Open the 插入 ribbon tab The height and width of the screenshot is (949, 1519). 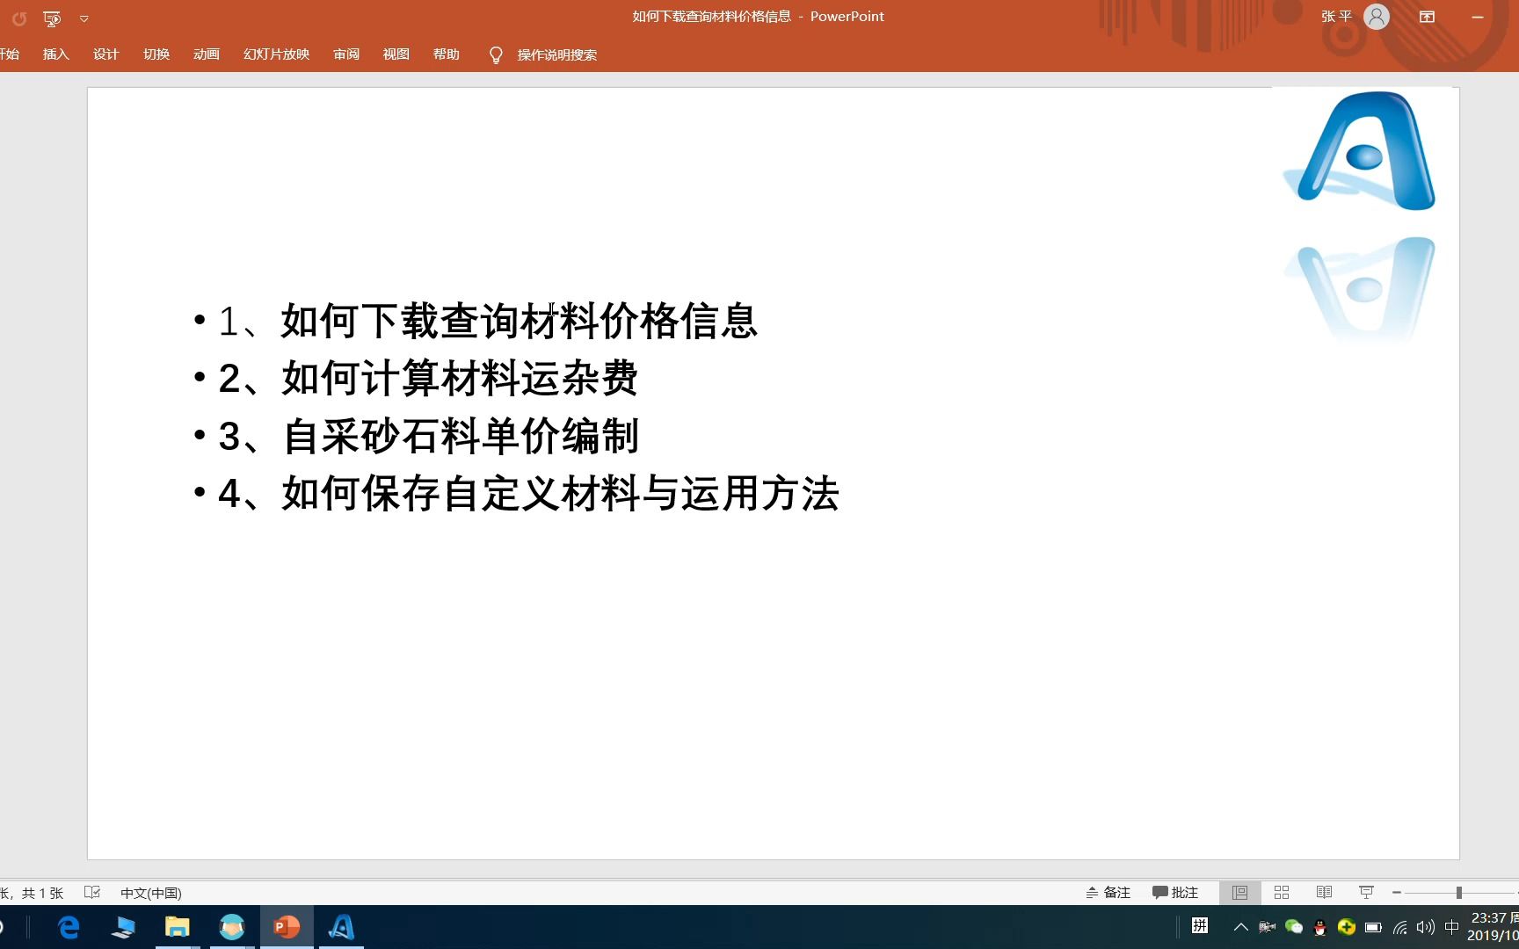click(x=55, y=54)
